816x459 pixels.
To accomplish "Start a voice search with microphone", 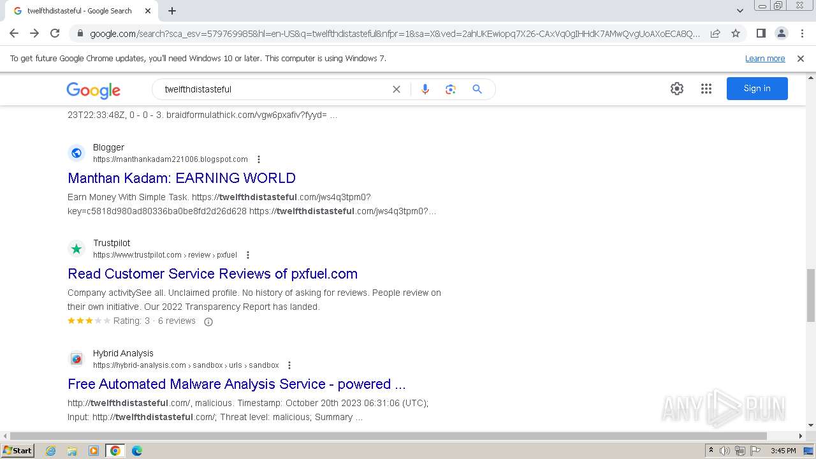I will tap(425, 89).
